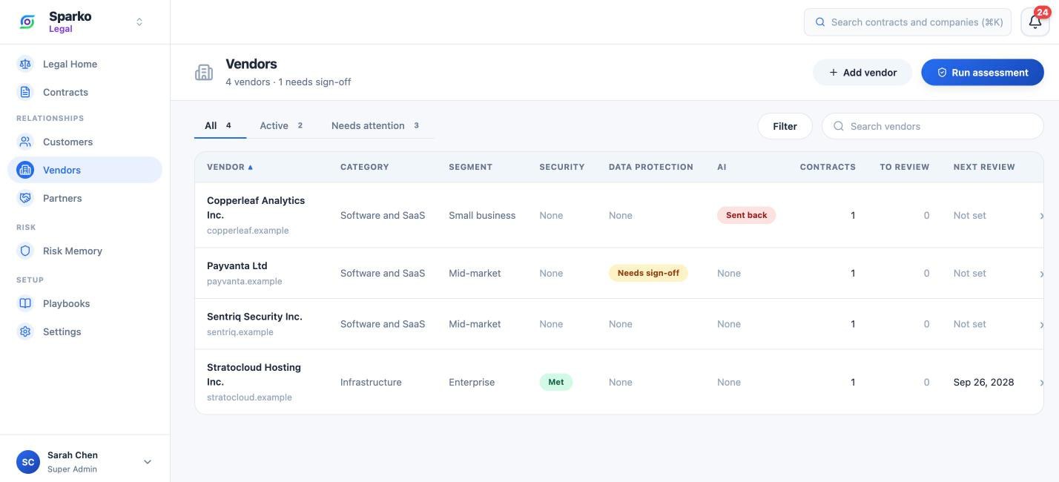Viewport: 1059px width, 482px height.
Task: Click the Data Protection column header
Action: tap(650, 167)
